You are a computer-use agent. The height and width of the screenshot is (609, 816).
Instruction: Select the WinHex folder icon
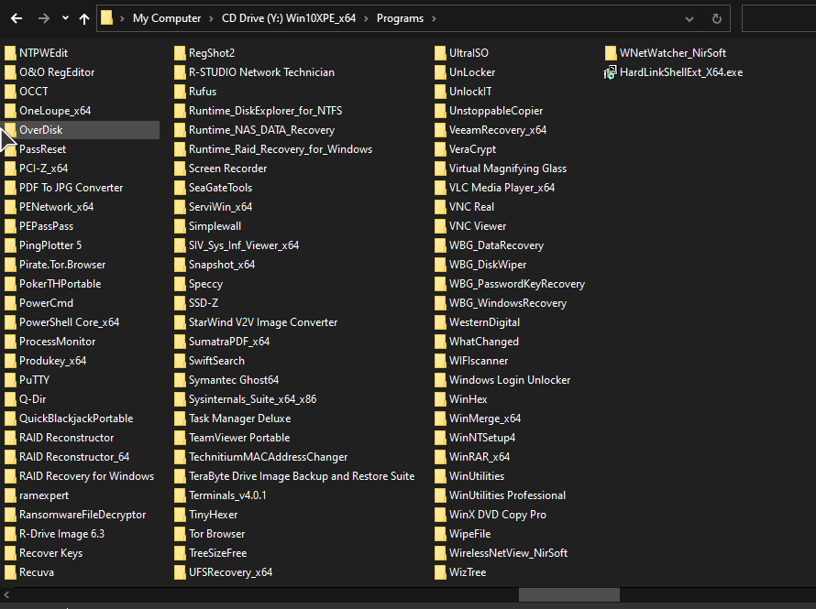[440, 399]
